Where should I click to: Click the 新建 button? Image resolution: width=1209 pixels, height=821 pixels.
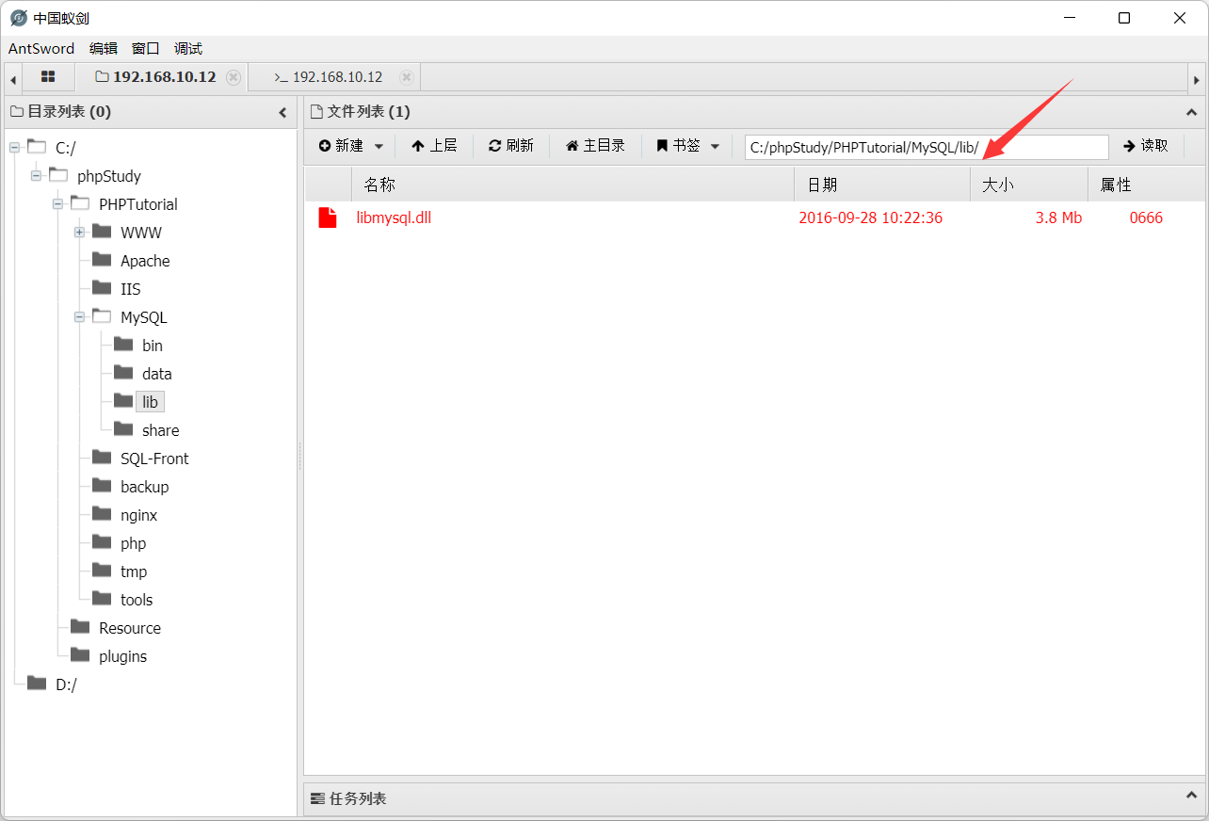point(341,146)
